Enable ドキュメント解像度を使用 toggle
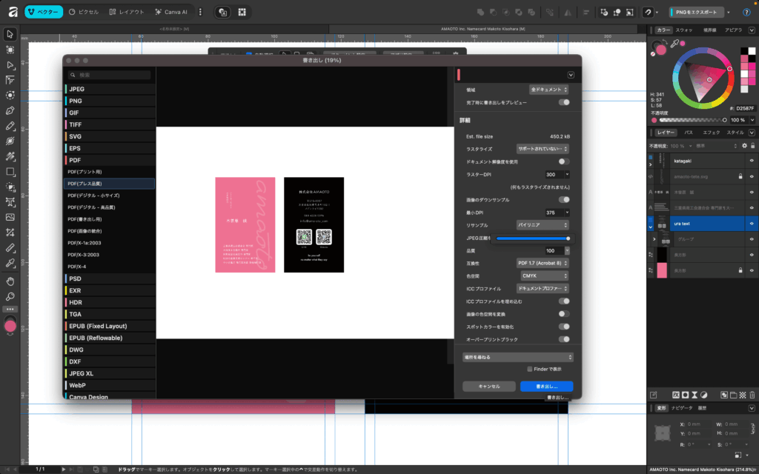Screen dimensions: 759x474 click(x=564, y=161)
